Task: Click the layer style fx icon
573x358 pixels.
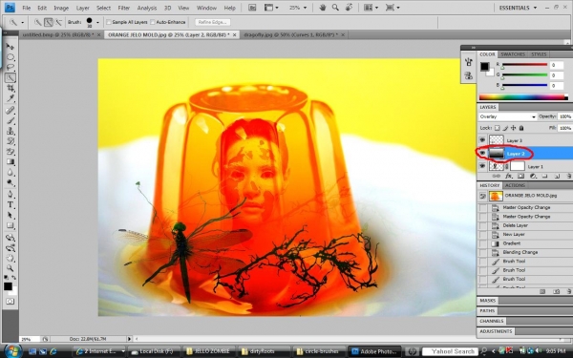Action: click(508, 176)
